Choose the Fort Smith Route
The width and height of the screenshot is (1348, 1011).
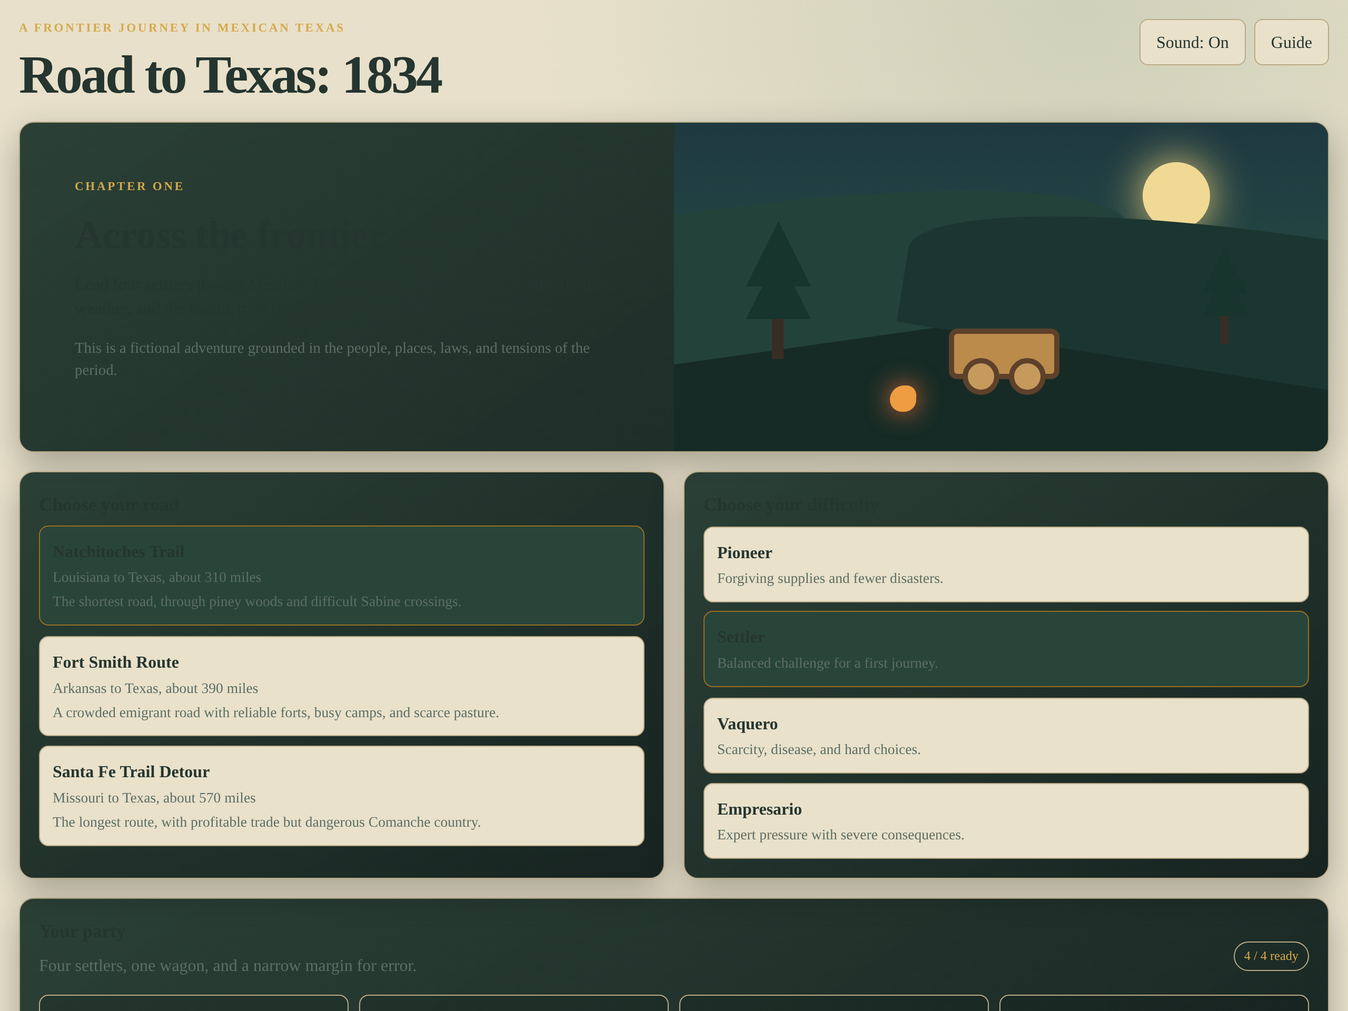(x=341, y=686)
